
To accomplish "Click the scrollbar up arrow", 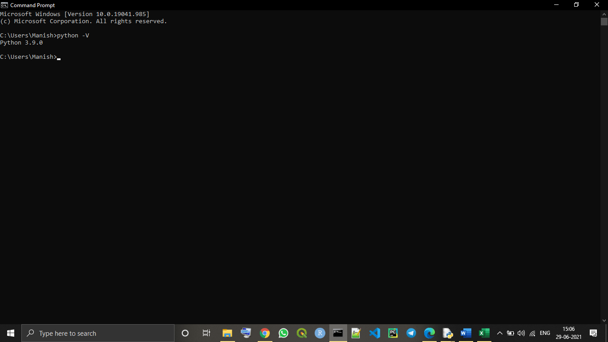I will [x=604, y=14].
